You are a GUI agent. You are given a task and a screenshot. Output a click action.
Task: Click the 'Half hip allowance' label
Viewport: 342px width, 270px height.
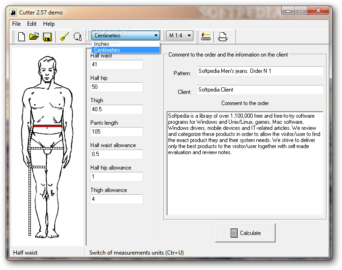(x=111, y=168)
